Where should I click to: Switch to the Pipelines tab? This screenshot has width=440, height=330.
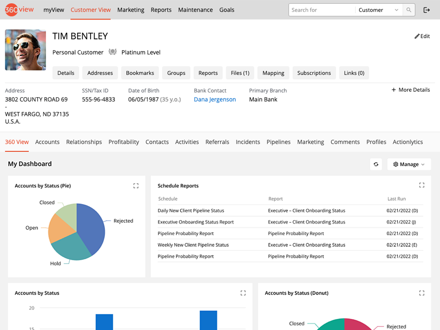[x=278, y=142]
